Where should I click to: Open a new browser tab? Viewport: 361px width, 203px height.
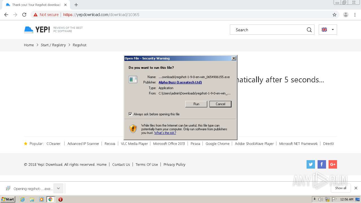76,5
